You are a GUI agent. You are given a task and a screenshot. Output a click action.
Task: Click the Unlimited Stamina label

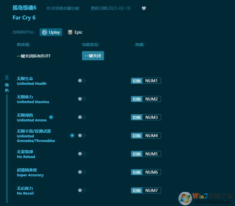(x=33, y=102)
